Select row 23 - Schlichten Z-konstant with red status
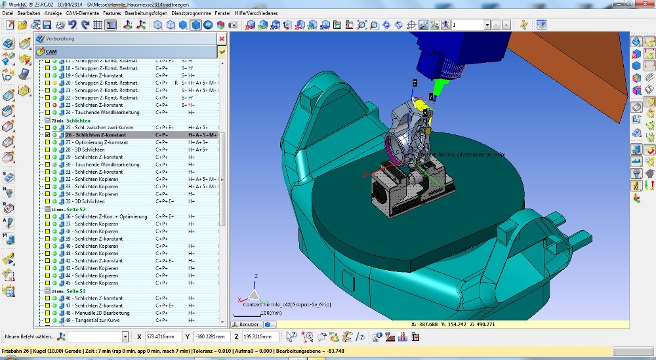The image size is (656, 360). point(131,106)
